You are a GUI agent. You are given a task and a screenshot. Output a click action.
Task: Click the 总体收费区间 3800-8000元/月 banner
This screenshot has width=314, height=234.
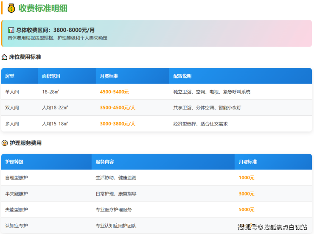(x=157, y=33)
